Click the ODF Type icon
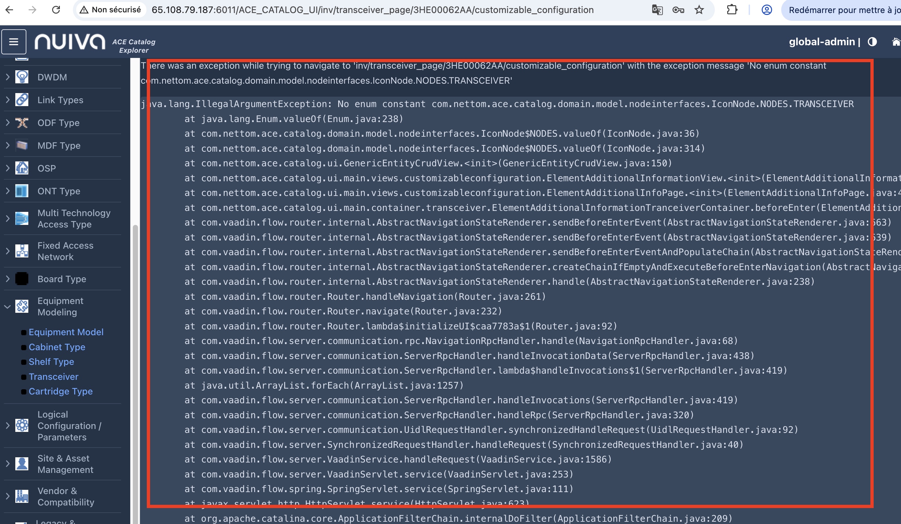Screen dimensions: 901x524 [22, 123]
